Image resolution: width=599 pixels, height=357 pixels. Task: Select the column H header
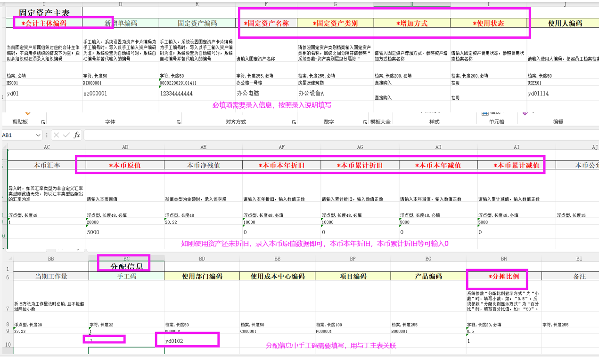coord(412,4)
